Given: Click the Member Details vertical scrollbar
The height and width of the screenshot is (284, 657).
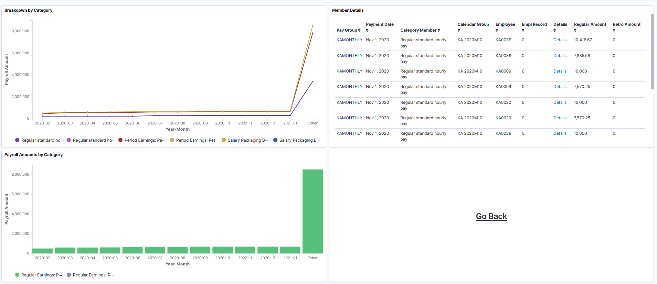Looking at the screenshot, I should 652,52.
